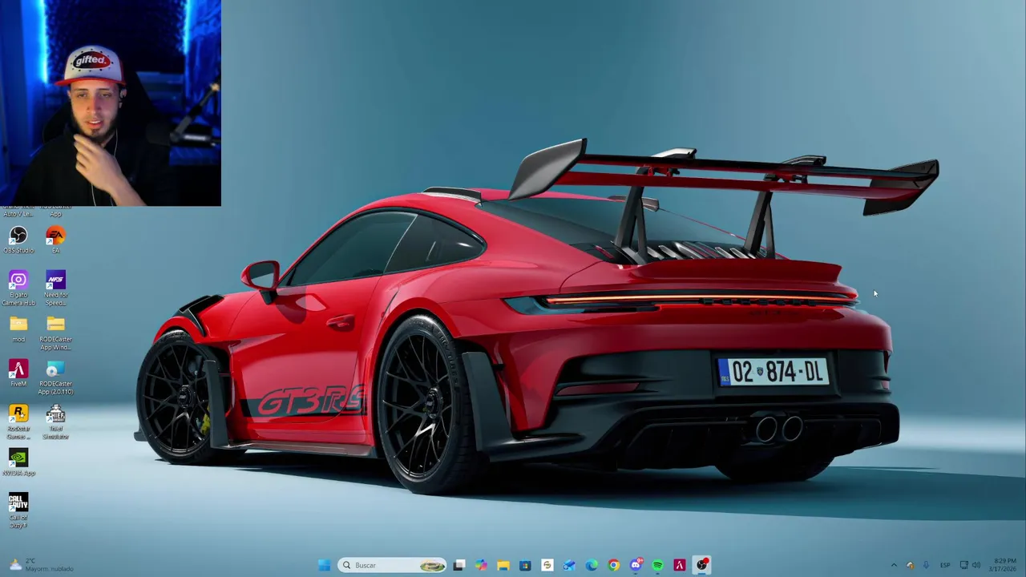Select the Rockstar Games Launcher shortcut
This screenshot has width=1026, height=577.
pyautogui.click(x=18, y=422)
